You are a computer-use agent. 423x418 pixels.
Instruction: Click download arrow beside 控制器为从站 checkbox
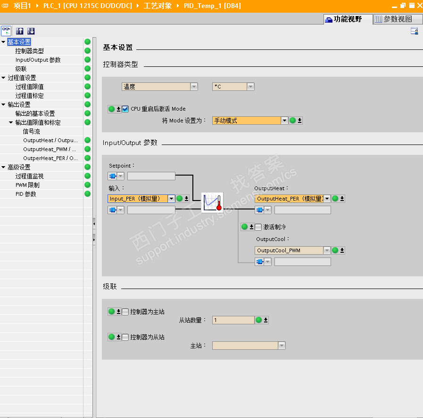point(118,337)
